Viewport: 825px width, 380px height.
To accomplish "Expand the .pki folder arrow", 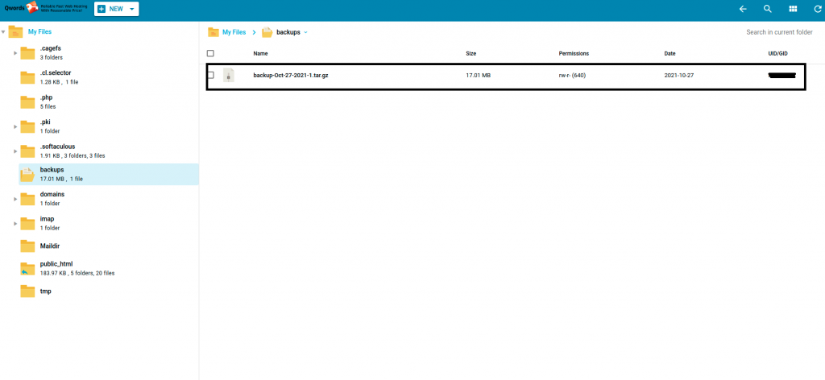I will coord(15,126).
